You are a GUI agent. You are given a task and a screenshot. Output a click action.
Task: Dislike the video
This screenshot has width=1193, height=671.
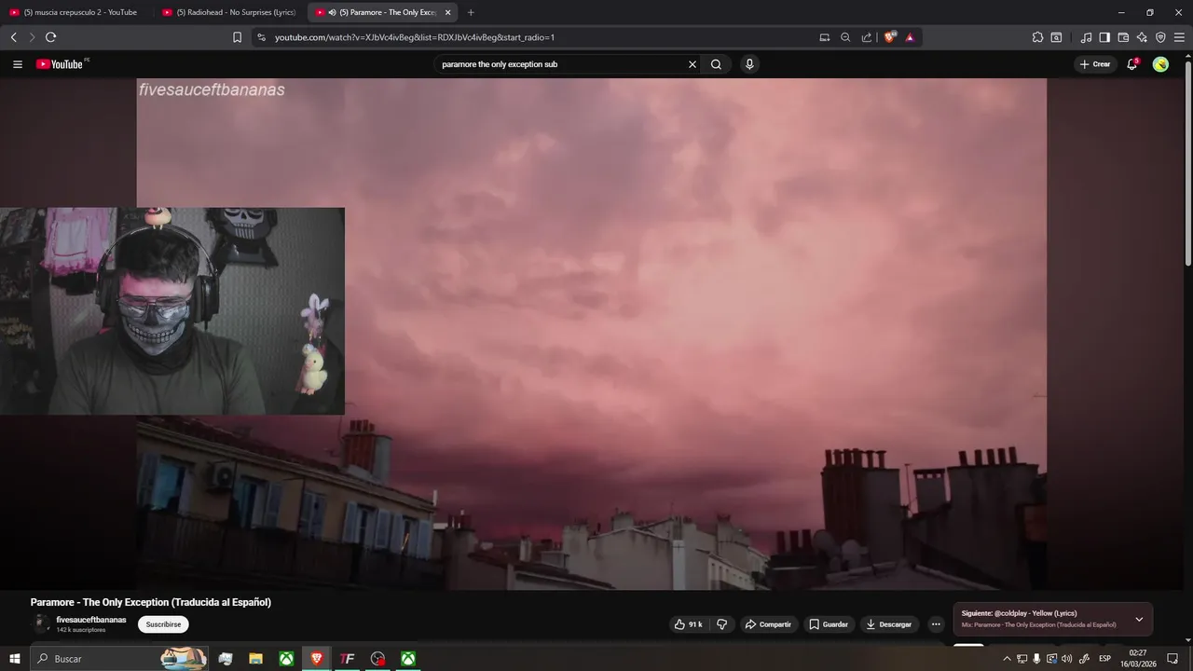pyautogui.click(x=721, y=624)
